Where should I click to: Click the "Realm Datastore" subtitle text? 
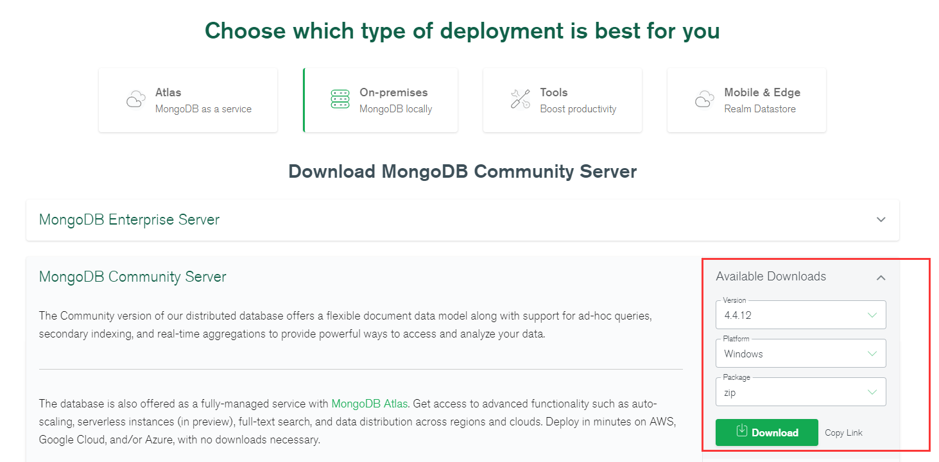pyautogui.click(x=760, y=109)
